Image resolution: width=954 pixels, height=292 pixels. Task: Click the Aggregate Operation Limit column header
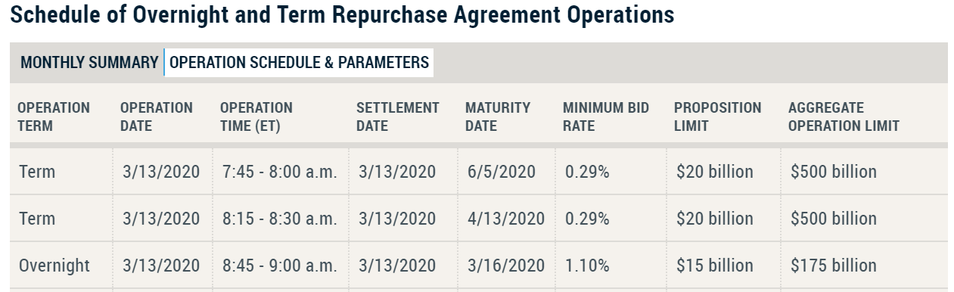(844, 117)
